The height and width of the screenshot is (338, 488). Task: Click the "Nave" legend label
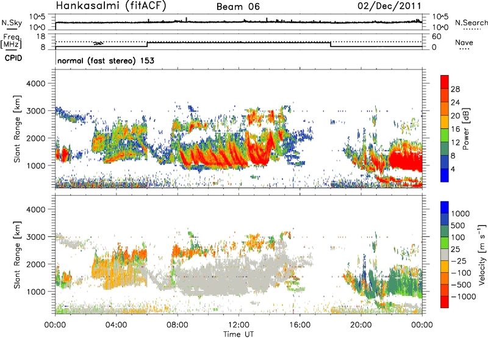click(x=464, y=42)
